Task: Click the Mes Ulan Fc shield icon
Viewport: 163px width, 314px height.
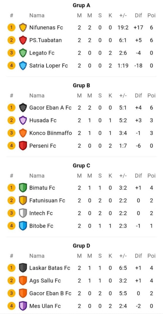Action: [23, 306]
